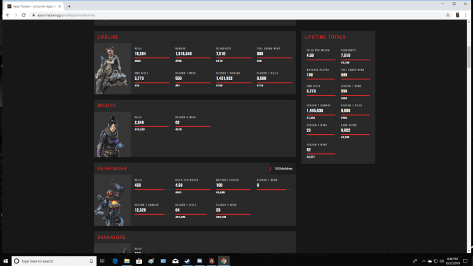473x266 pixels.
Task: Click the Lifeline kills progress bar
Action: pos(152,58)
